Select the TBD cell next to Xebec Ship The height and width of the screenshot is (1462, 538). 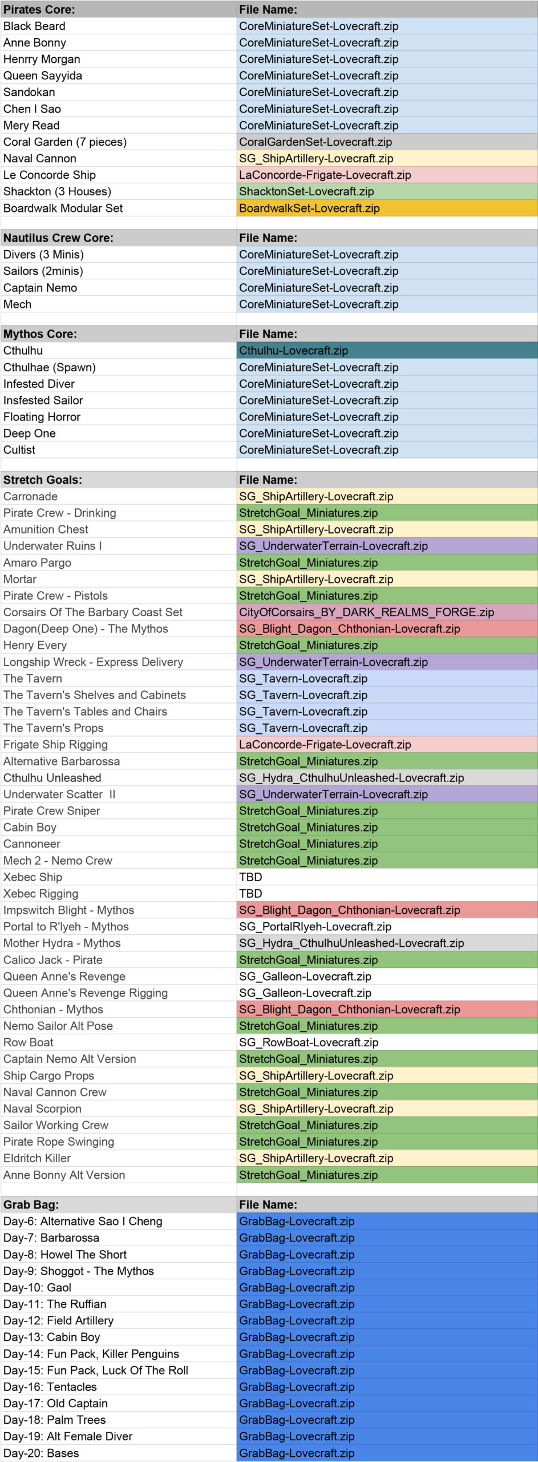pos(387,877)
